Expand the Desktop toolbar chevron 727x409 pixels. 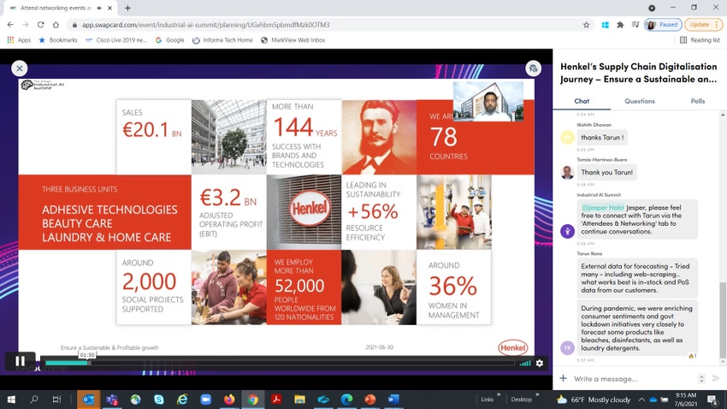click(537, 395)
